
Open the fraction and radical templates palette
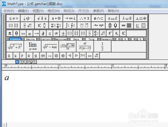coord(28,26)
